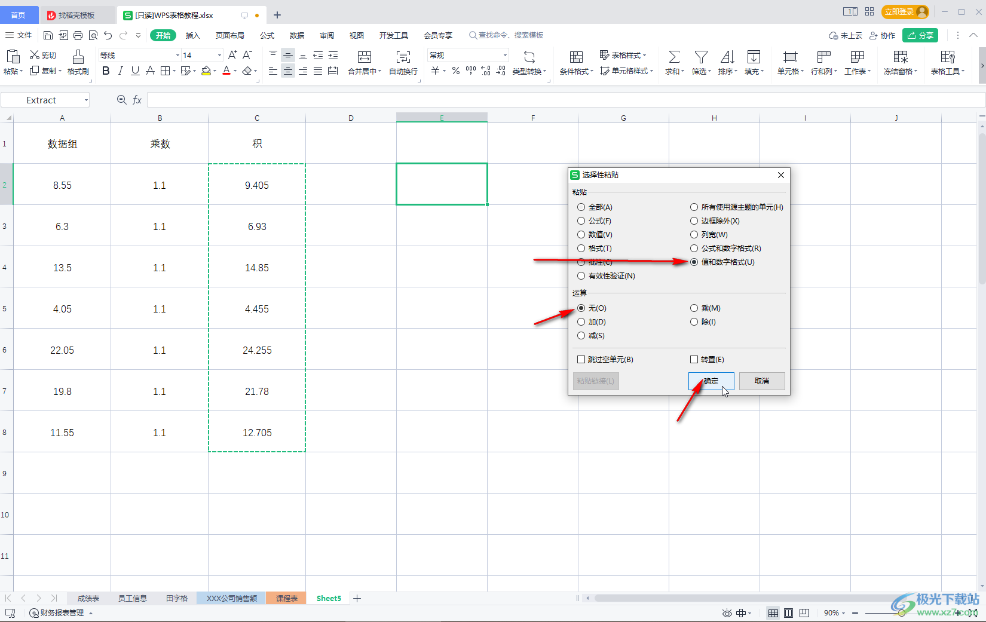Click the Filter funnel icon
This screenshot has width=986, height=622.
[x=701, y=57]
